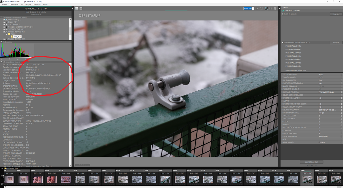The image size is (343, 188).
Task: Open the Miniatura menu
Action: click(x=37, y=5)
